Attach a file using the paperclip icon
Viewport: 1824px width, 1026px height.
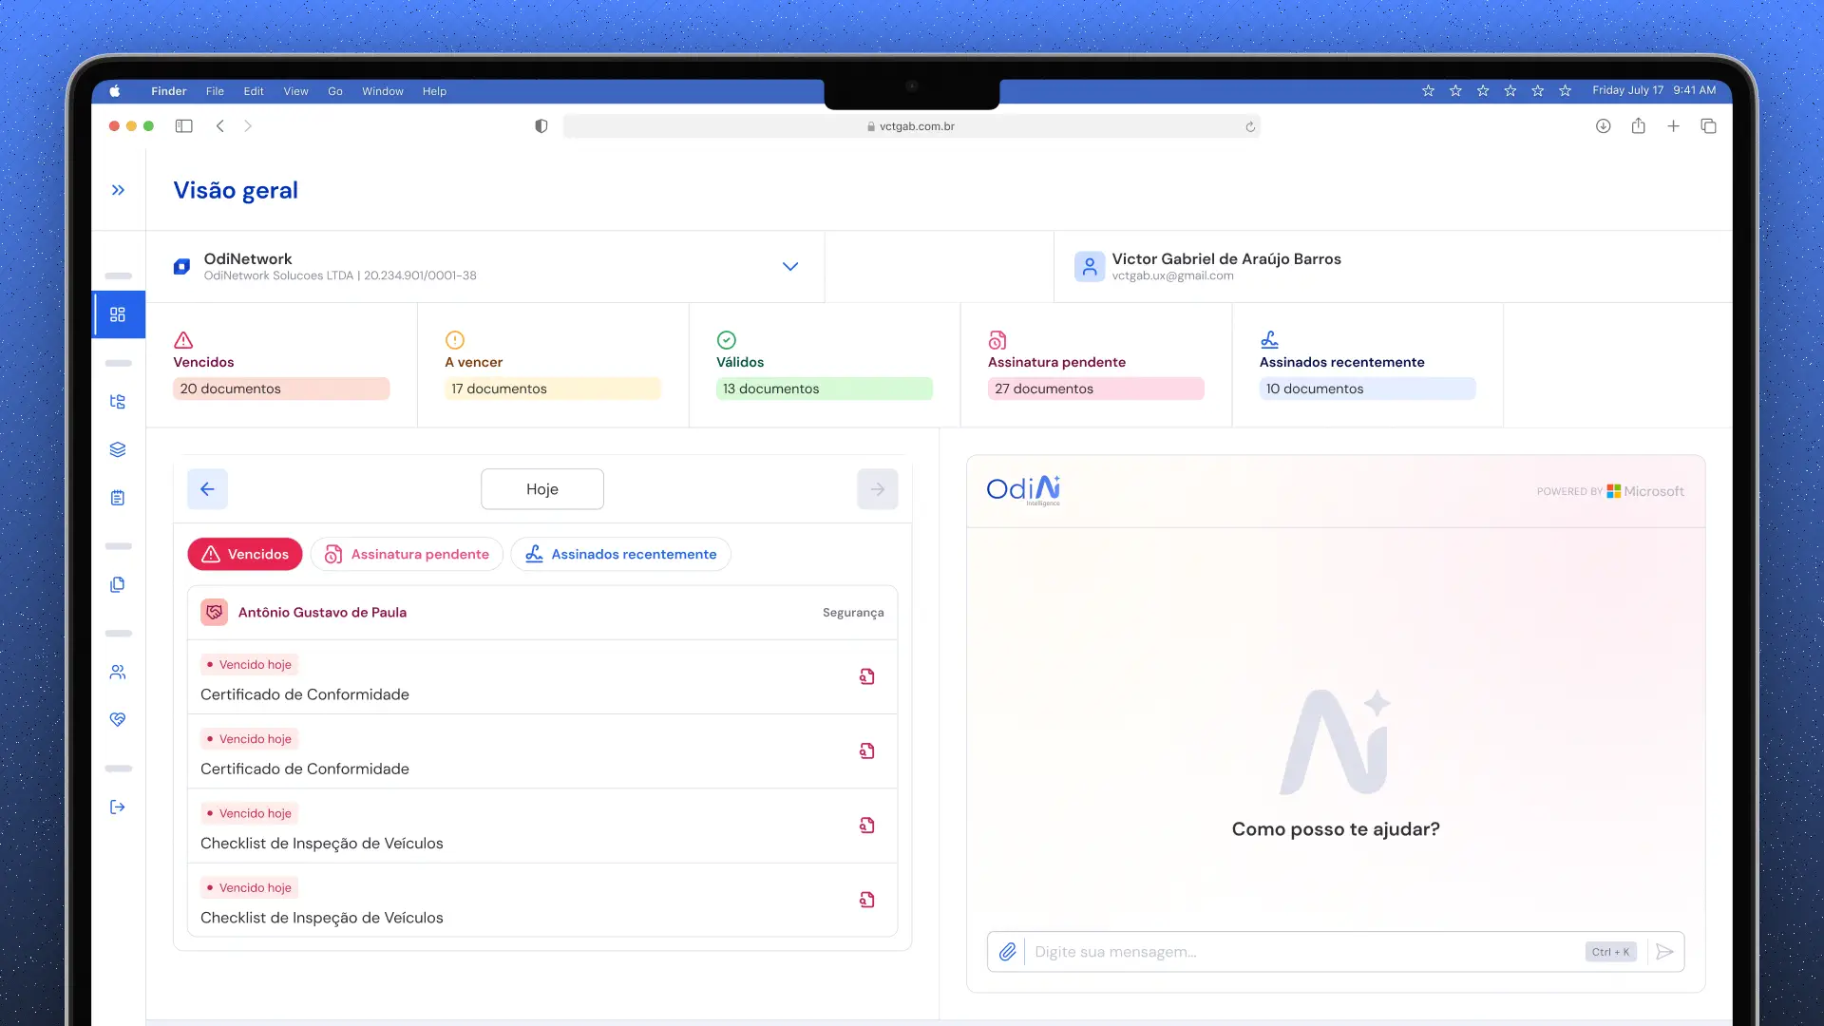(x=1008, y=951)
